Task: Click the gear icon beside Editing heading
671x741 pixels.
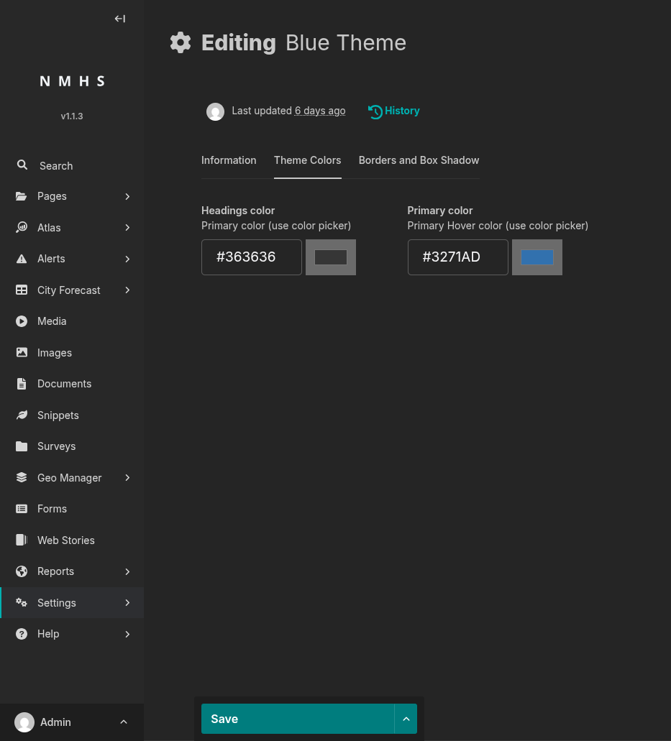Action: (181, 42)
